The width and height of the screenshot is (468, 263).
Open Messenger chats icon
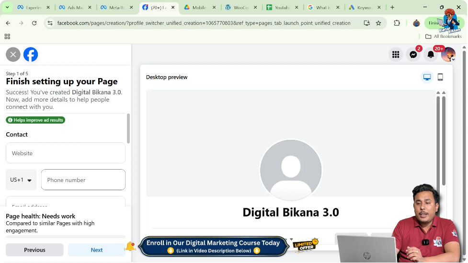point(413,55)
